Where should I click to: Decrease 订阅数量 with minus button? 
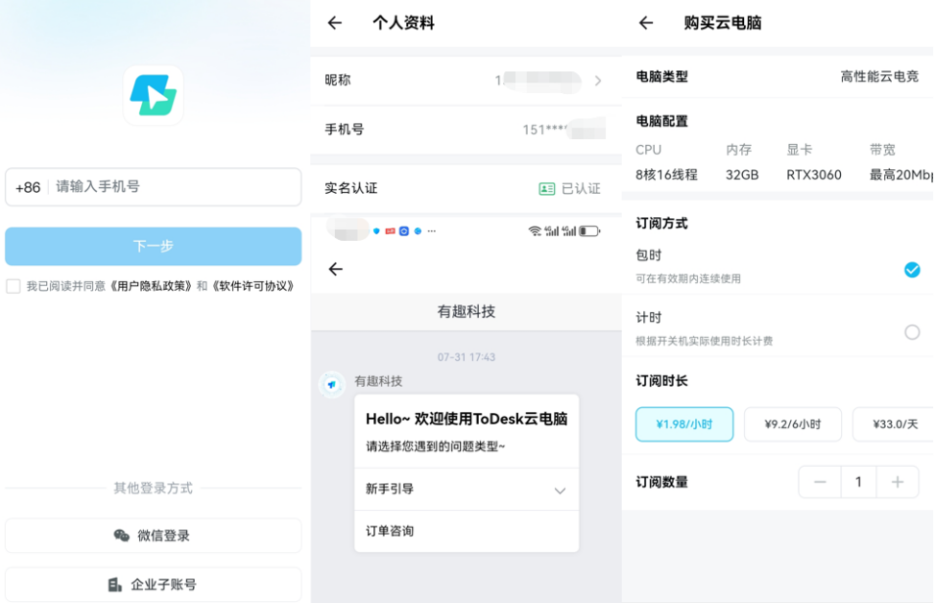tap(820, 482)
